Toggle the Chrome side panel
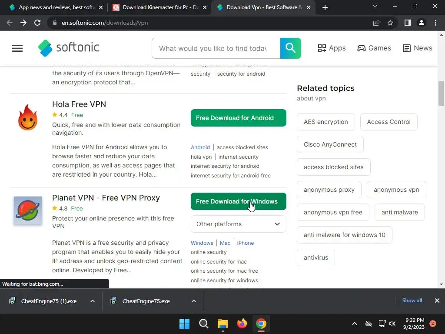Image resolution: width=445 pixels, height=334 pixels. point(408,23)
